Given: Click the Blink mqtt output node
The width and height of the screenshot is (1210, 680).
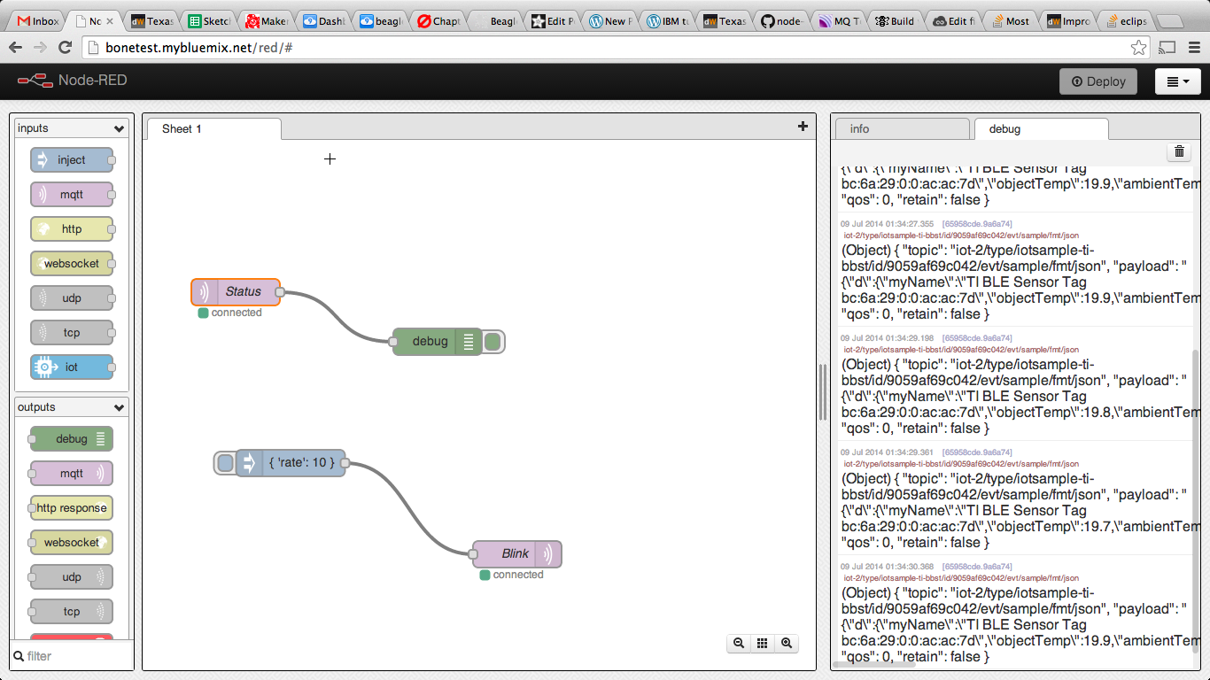Looking at the screenshot, I should [x=516, y=554].
